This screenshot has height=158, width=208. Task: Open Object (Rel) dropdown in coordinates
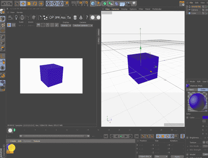click(x=145, y=157)
